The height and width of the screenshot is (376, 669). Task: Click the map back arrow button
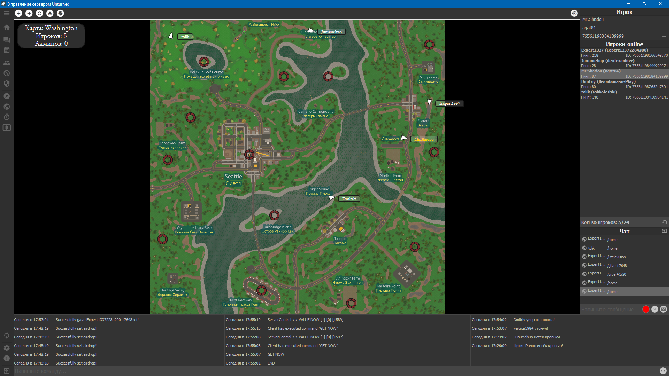[x=18, y=13]
